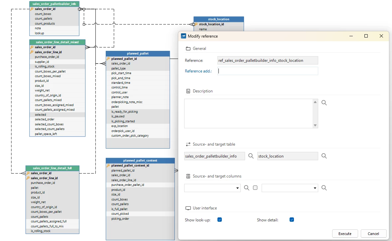392x241 pixels.
Task: Click the magnifier next to the Description box
Action: pyautogui.click(x=324, y=103)
